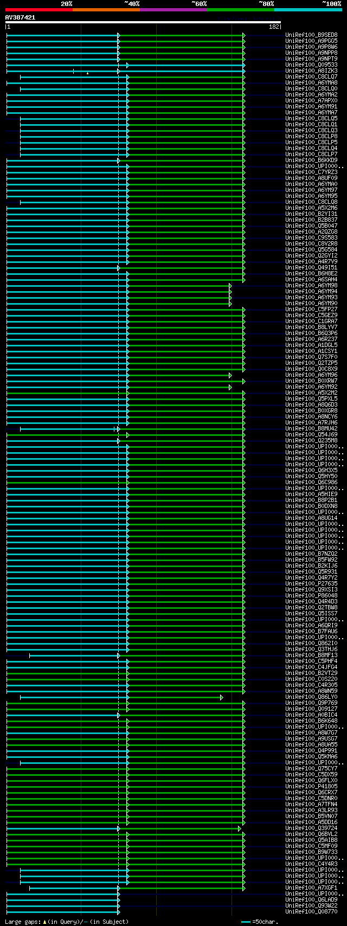Click the orange ~40% identity color segment

(x=106, y=10)
